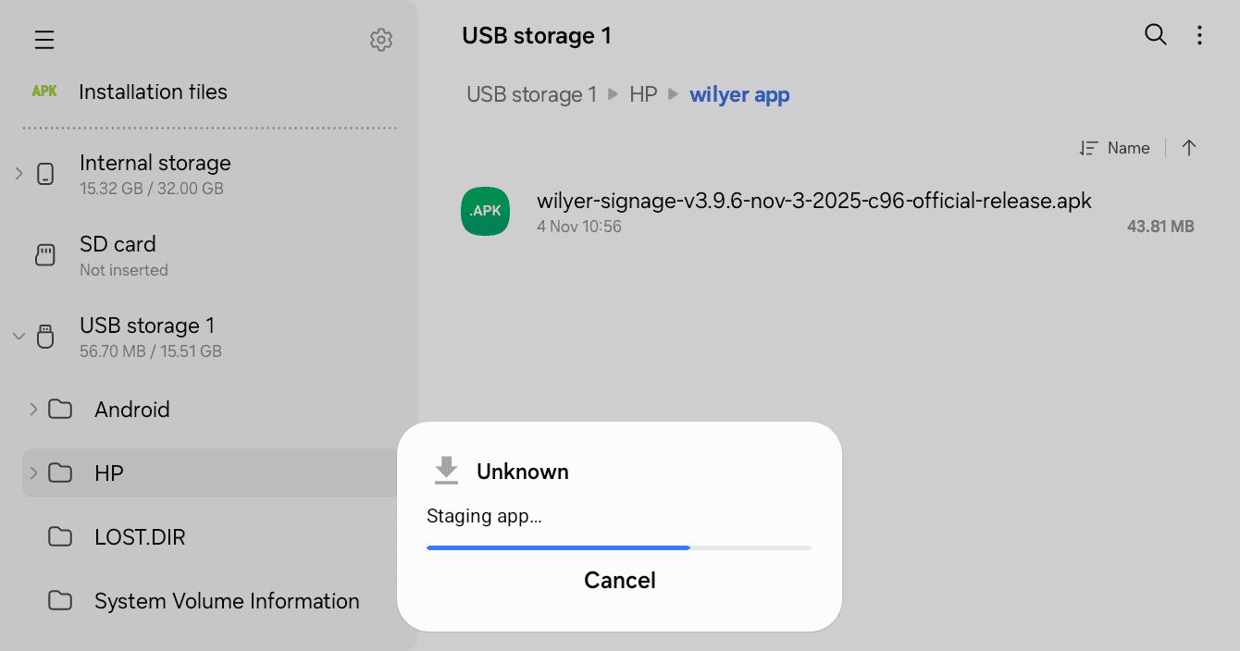Click the staging app progress bar
The image size is (1240, 651).
coord(618,547)
